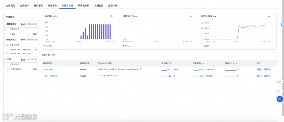This screenshot has height=122, width=284.
Task: Open the 应用诊断 dropdown menu
Action: pos(113,6)
